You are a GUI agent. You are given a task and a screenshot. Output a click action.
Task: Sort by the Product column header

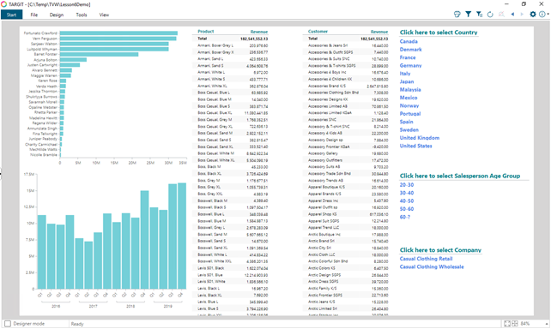click(x=206, y=31)
